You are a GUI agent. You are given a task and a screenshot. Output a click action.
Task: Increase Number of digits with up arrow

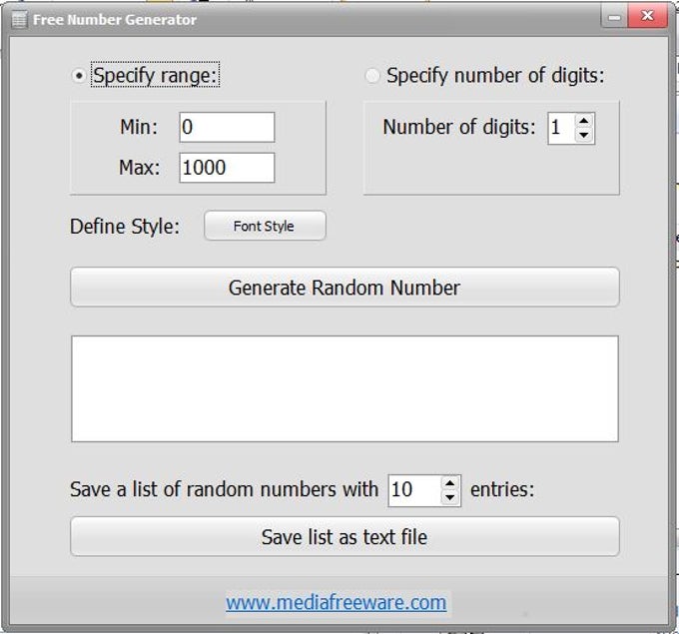point(584,121)
